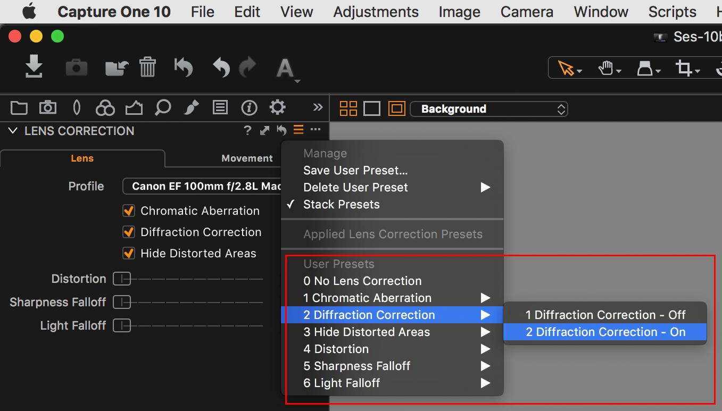Open the Details magnifier tool tab
The width and height of the screenshot is (722, 411).
[x=163, y=108]
